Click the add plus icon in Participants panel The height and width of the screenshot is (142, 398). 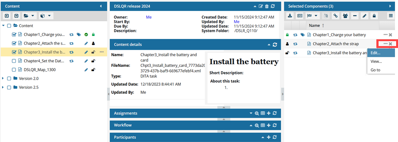coord(269,137)
